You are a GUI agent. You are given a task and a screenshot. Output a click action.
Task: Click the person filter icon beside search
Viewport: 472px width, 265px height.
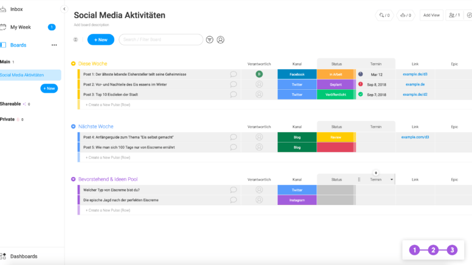pos(221,39)
